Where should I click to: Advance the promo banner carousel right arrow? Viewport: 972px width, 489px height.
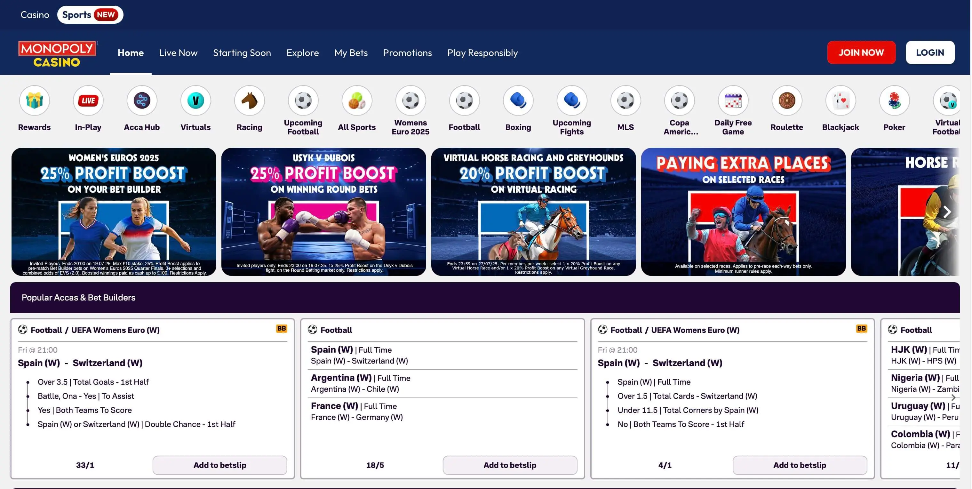click(x=947, y=212)
